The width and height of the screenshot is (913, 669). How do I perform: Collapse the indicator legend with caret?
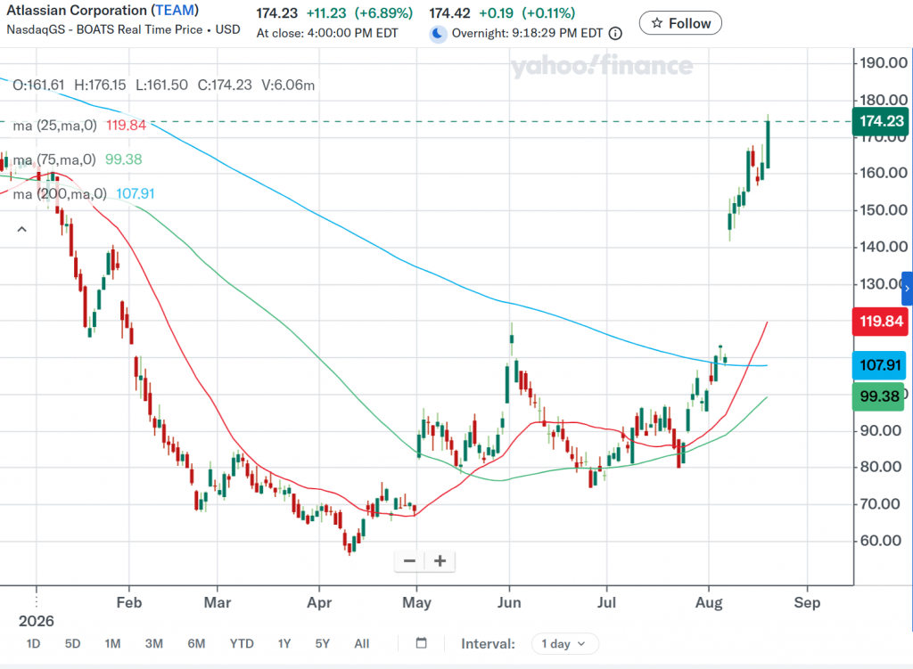point(22,229)
